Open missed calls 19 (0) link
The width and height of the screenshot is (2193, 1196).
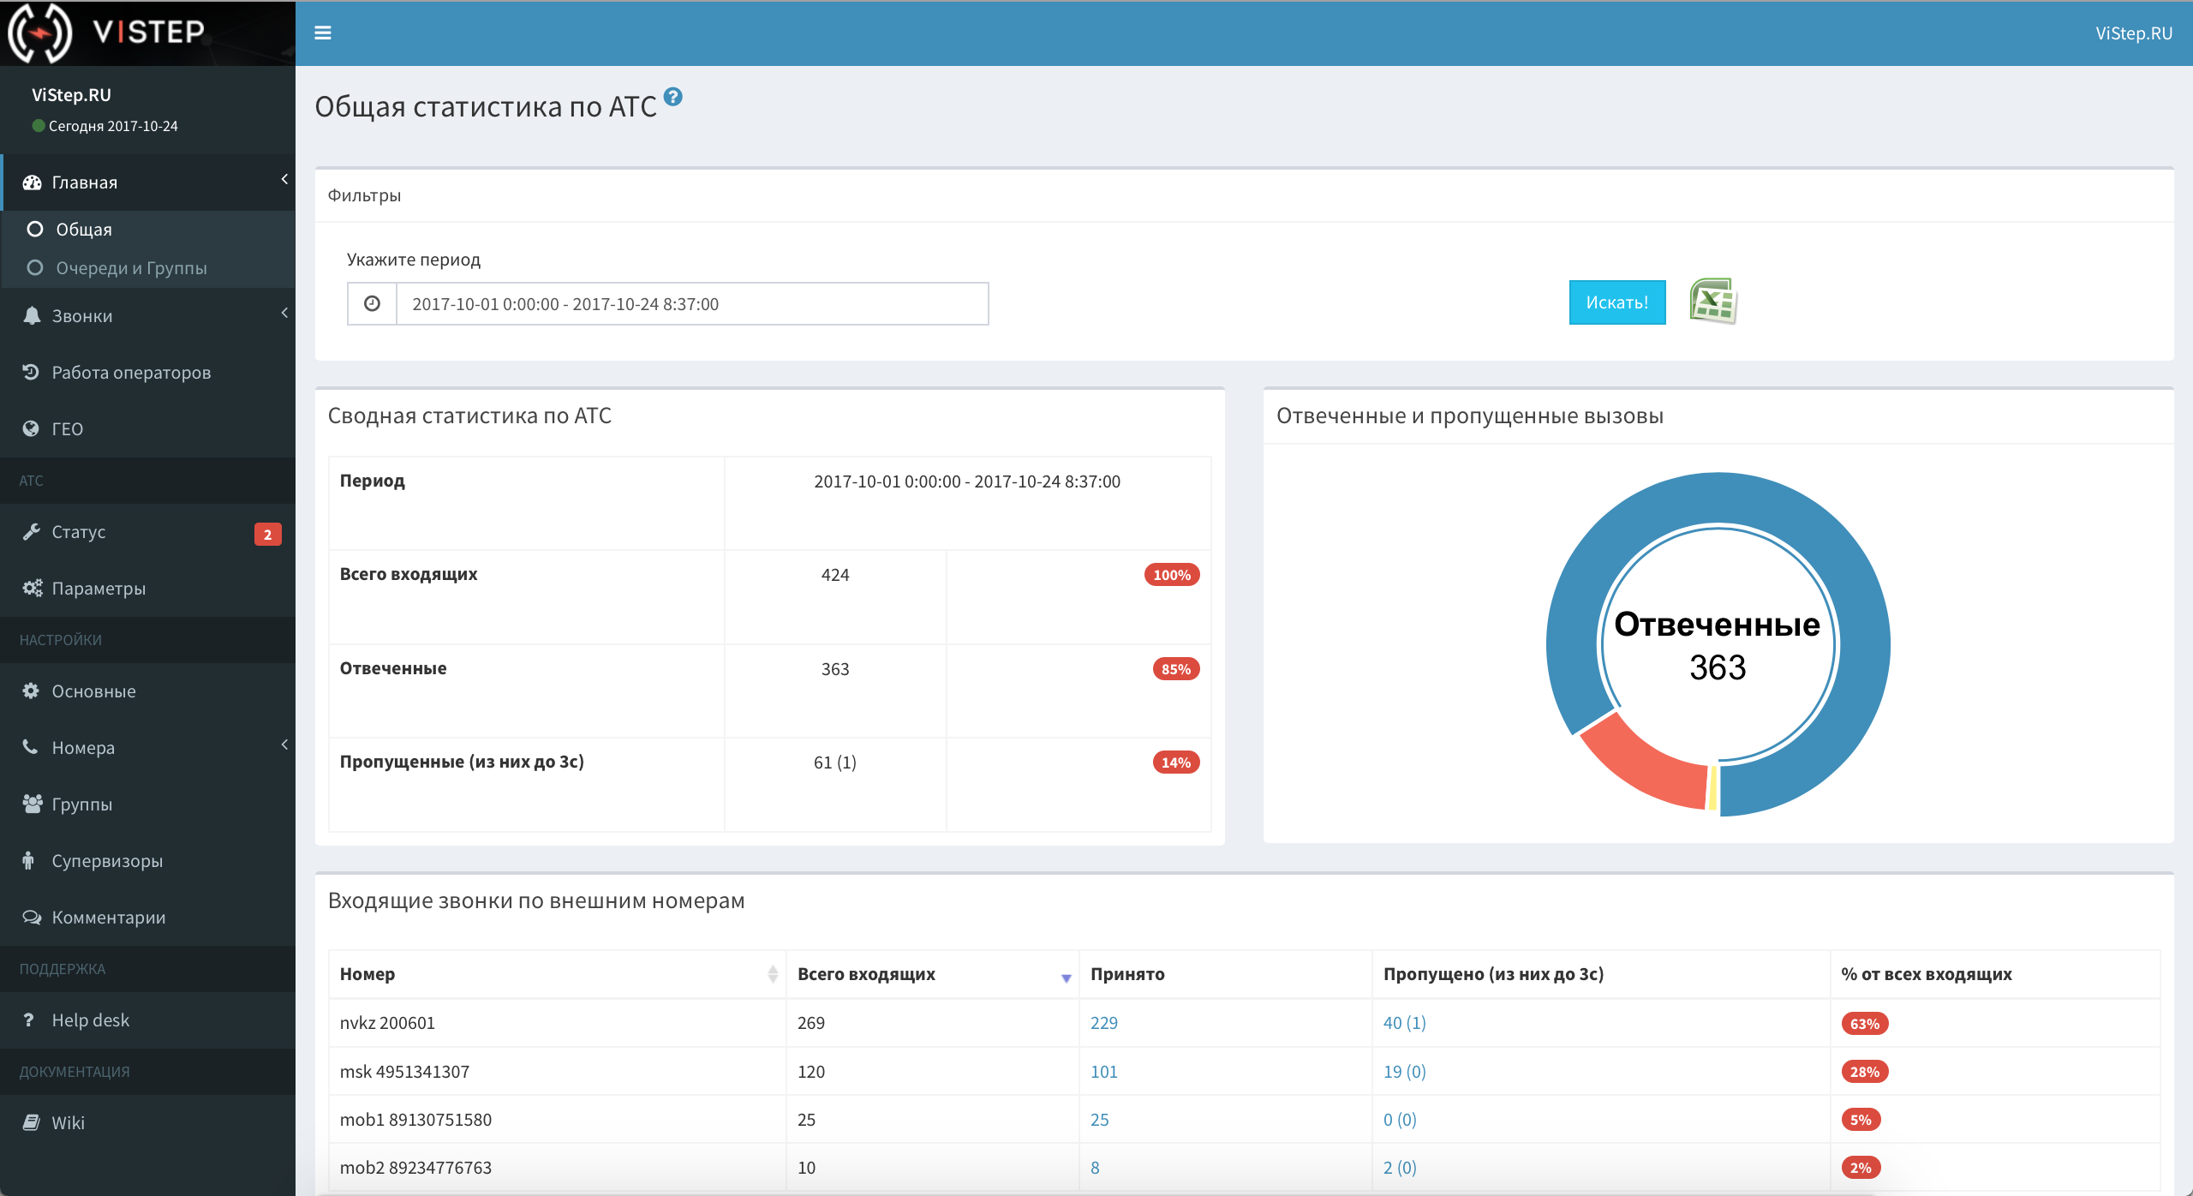point(1405,1071)
